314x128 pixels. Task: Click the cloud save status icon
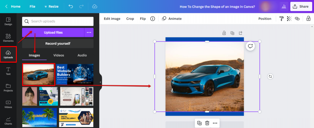coord(94,6)
